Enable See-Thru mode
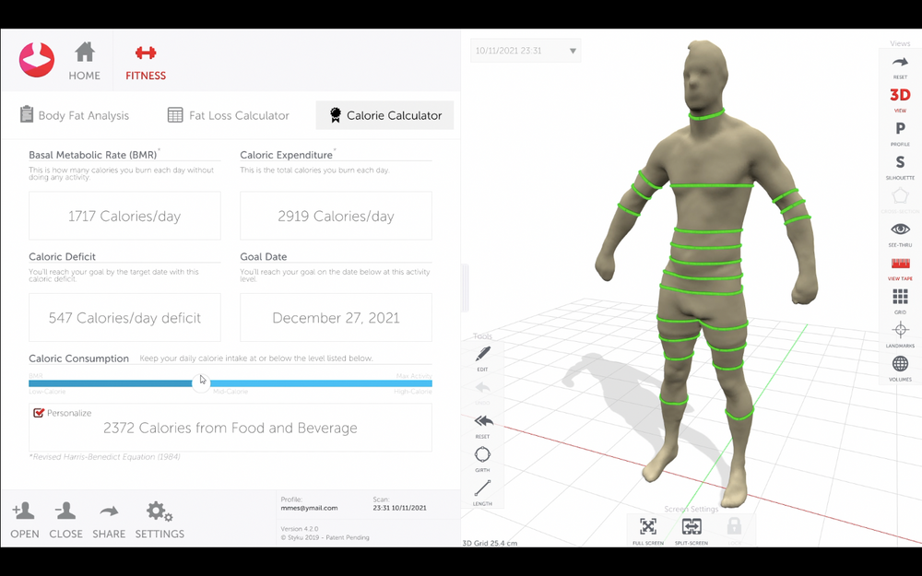Image resolution: width=922 pixels, height=576 pixels. 899,232
